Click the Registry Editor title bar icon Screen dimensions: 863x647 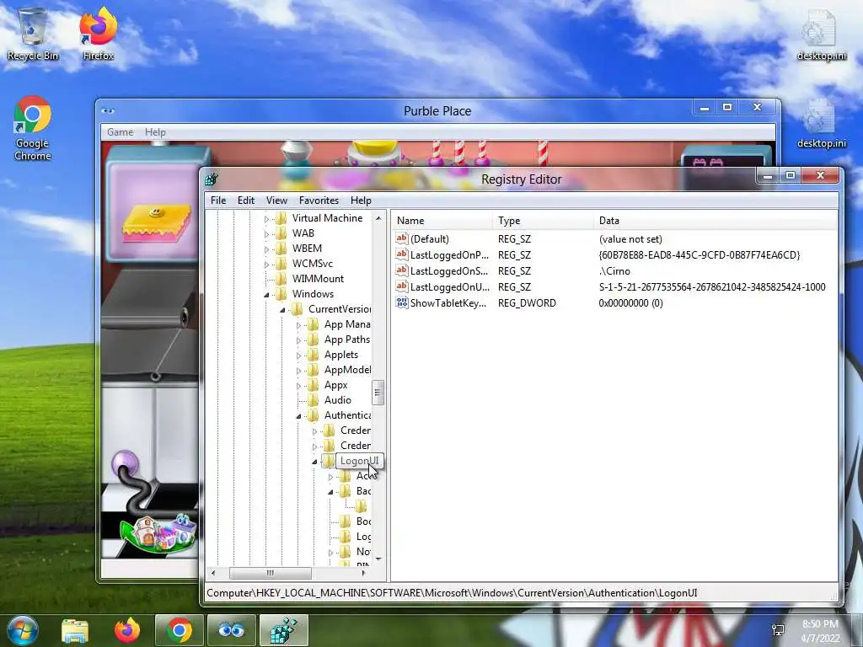[x=212, y=179]
